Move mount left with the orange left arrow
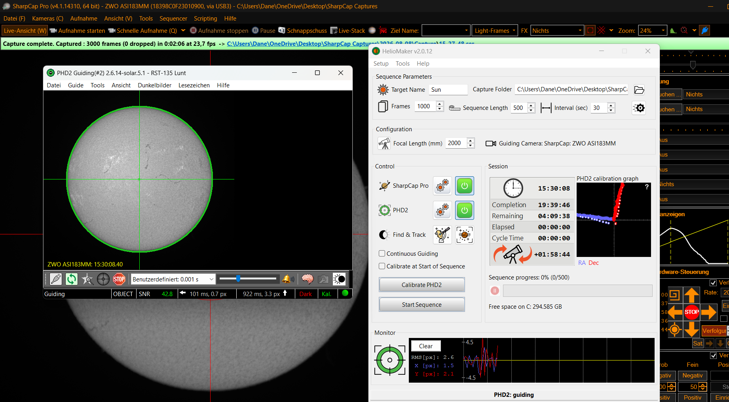Image resolution: width=729 pixels, height=402 pixels. point(675,312)
